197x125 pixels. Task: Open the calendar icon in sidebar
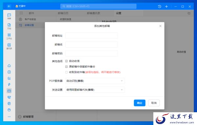pyautogui.click(x=9, y=72)
